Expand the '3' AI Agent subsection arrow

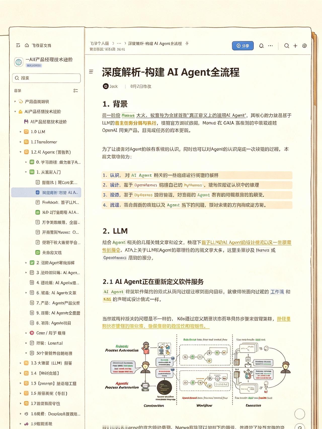(x=26, y=273)
